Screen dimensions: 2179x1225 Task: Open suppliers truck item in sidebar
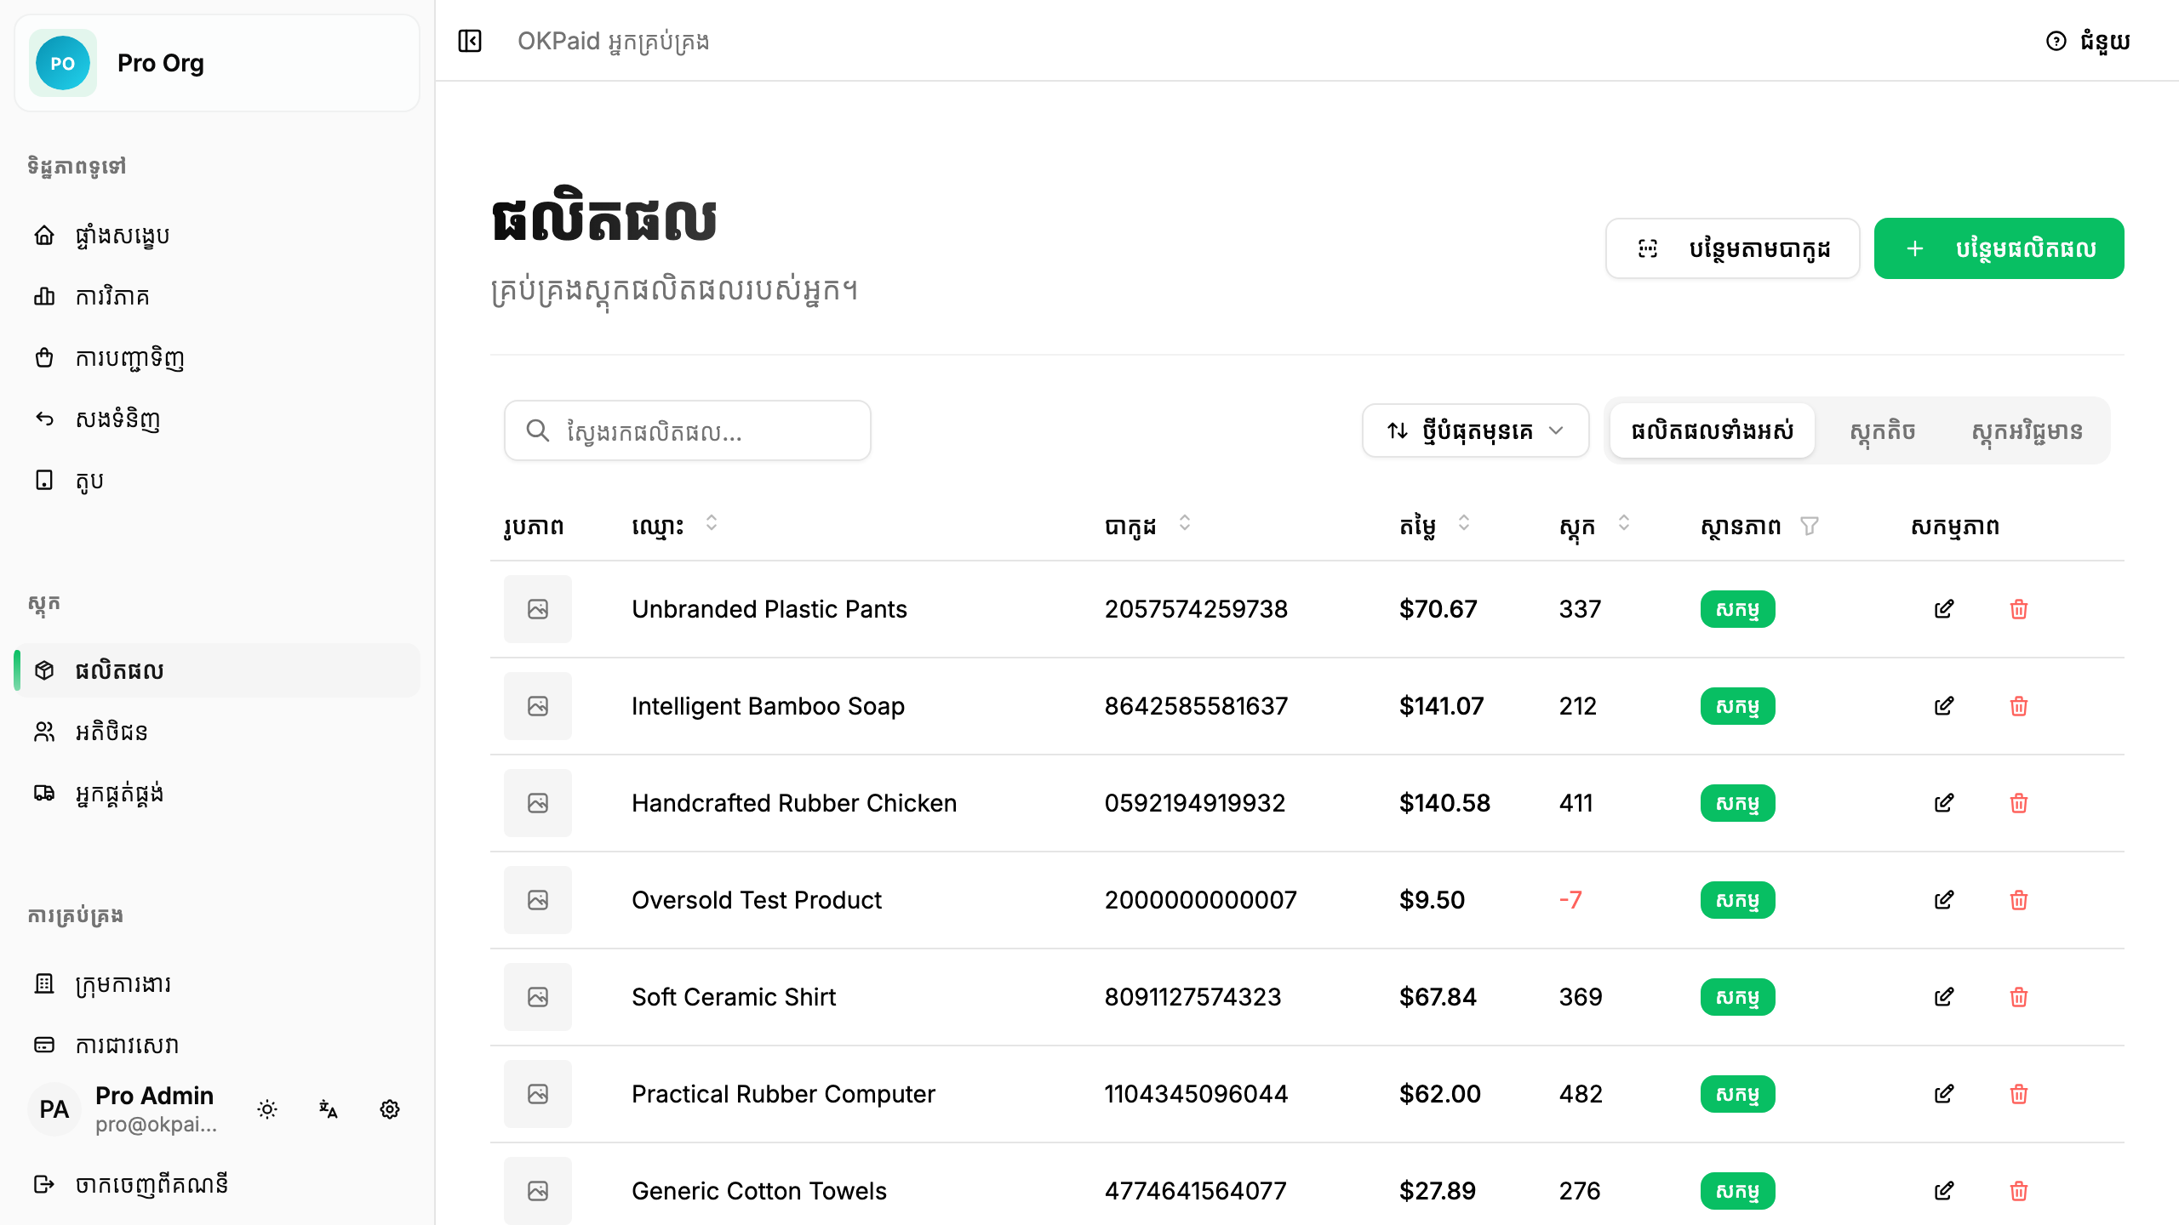click(217, 793)
